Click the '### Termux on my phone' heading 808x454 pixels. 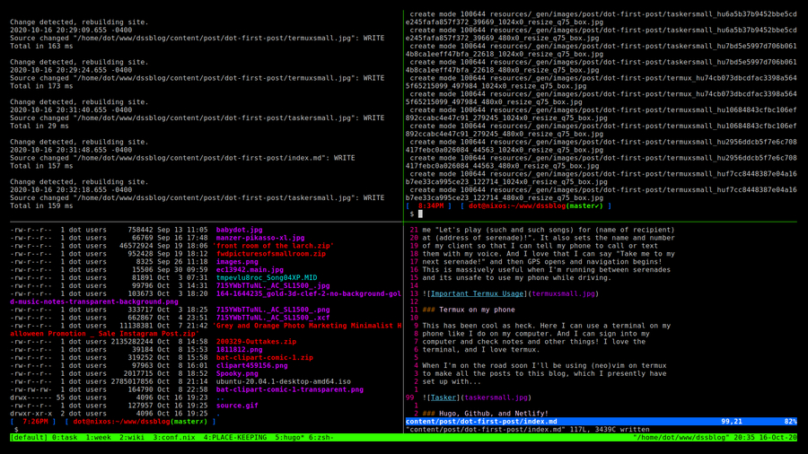(x=469, y=310)
